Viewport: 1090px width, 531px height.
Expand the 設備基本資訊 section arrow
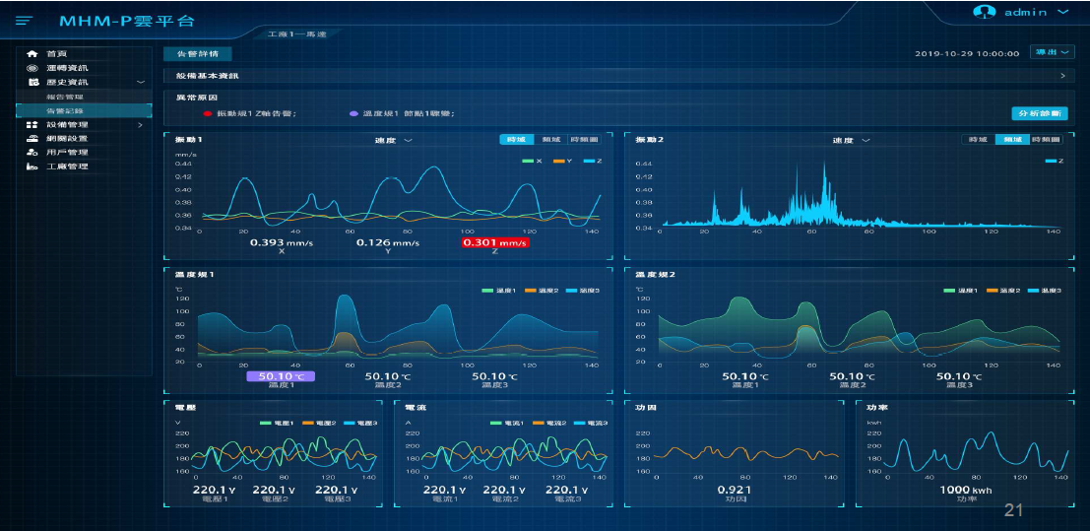click(x=1062, y=76)
